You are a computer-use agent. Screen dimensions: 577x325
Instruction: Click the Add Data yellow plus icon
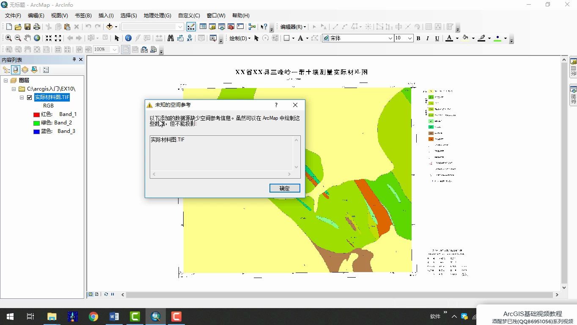(110, 27)
